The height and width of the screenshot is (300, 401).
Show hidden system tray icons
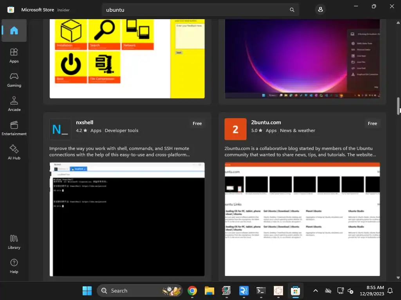(x=316, y=291)
